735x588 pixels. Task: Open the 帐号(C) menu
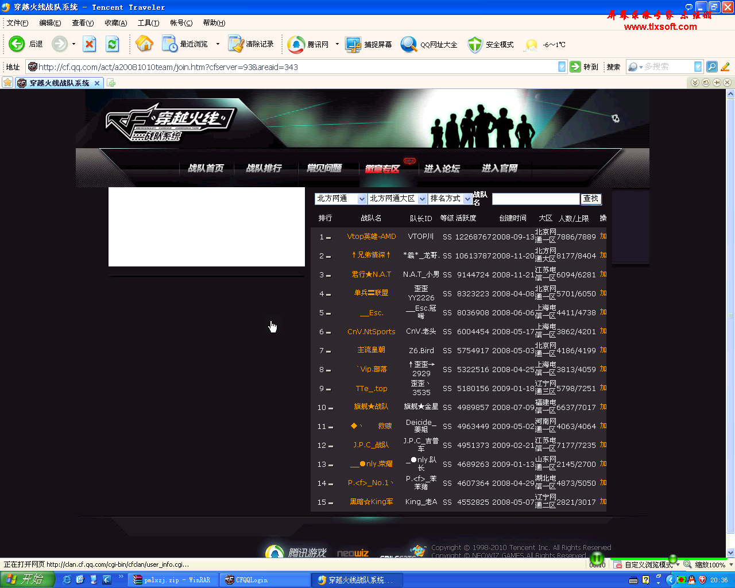click(x=181, y=23)
